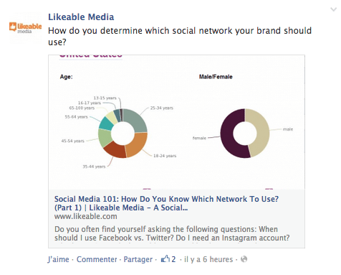The image size is (341, 275).
Task: Click the Likeable Media logo avatar
Action: click(25, 28)
